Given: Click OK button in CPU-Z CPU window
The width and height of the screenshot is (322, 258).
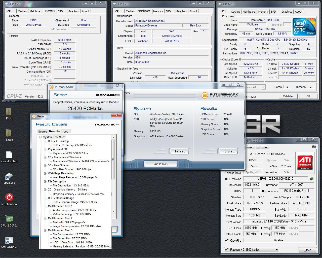Looking at the screenshot, I should (308, 96).
